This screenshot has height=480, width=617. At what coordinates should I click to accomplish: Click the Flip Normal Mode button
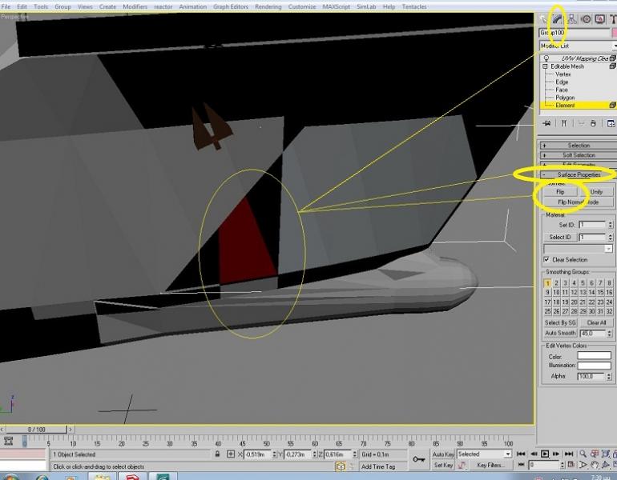coord(578,202)
